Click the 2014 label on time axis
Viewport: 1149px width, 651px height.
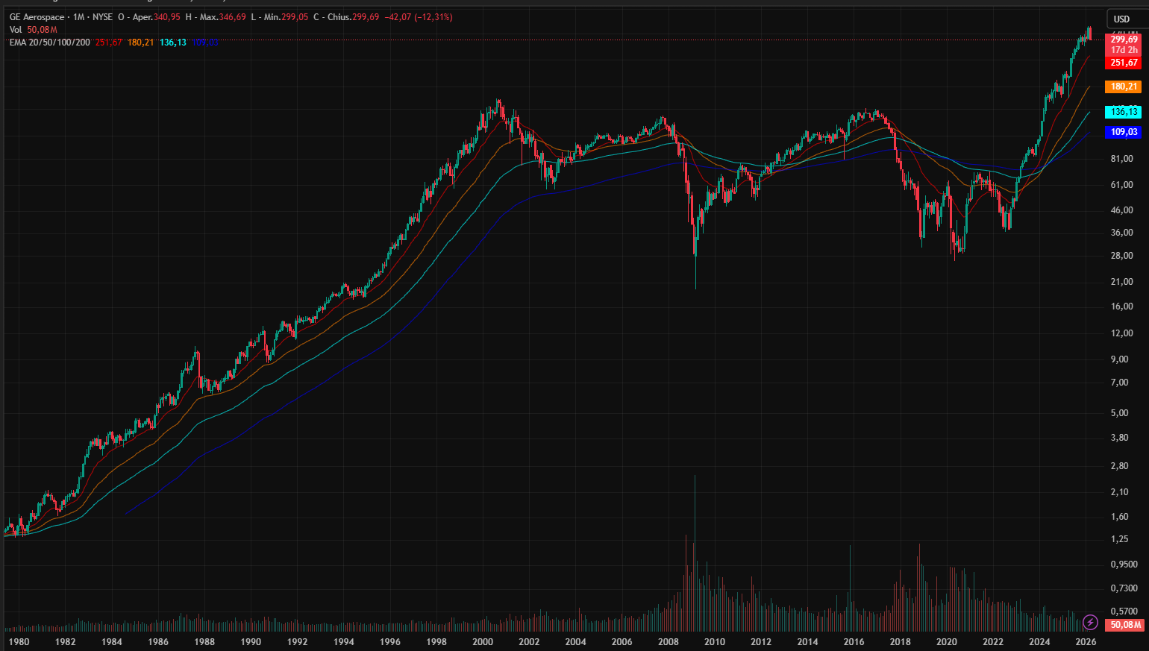click(807, 642)
